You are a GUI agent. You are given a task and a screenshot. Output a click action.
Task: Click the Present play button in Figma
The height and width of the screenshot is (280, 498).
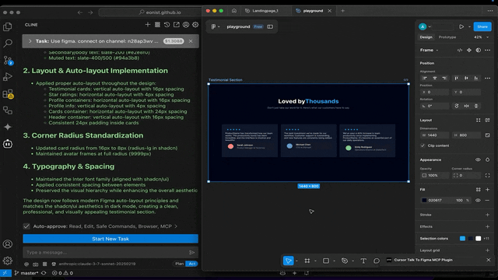tap(461, 26)
